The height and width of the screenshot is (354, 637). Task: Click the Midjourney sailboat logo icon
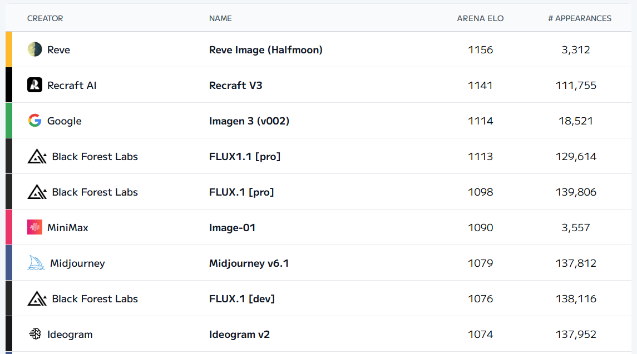(x=36, y=263)
